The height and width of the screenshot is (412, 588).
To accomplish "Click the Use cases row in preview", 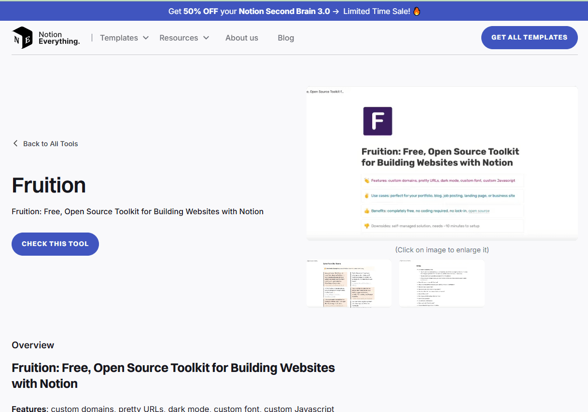I will point(442,195).
